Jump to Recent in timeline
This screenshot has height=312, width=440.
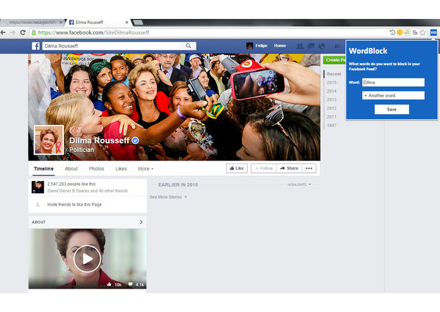pos(334,74)
